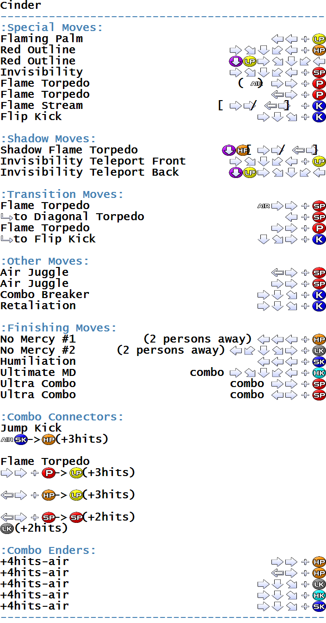326x623 pixels.
Task: Click the ':Special Moves:' heading
Action: 52,28
